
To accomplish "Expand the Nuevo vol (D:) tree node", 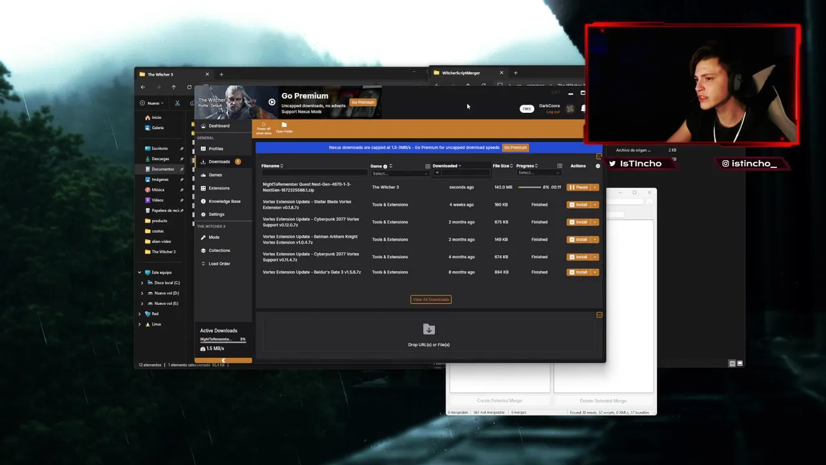I will point(143,293).
